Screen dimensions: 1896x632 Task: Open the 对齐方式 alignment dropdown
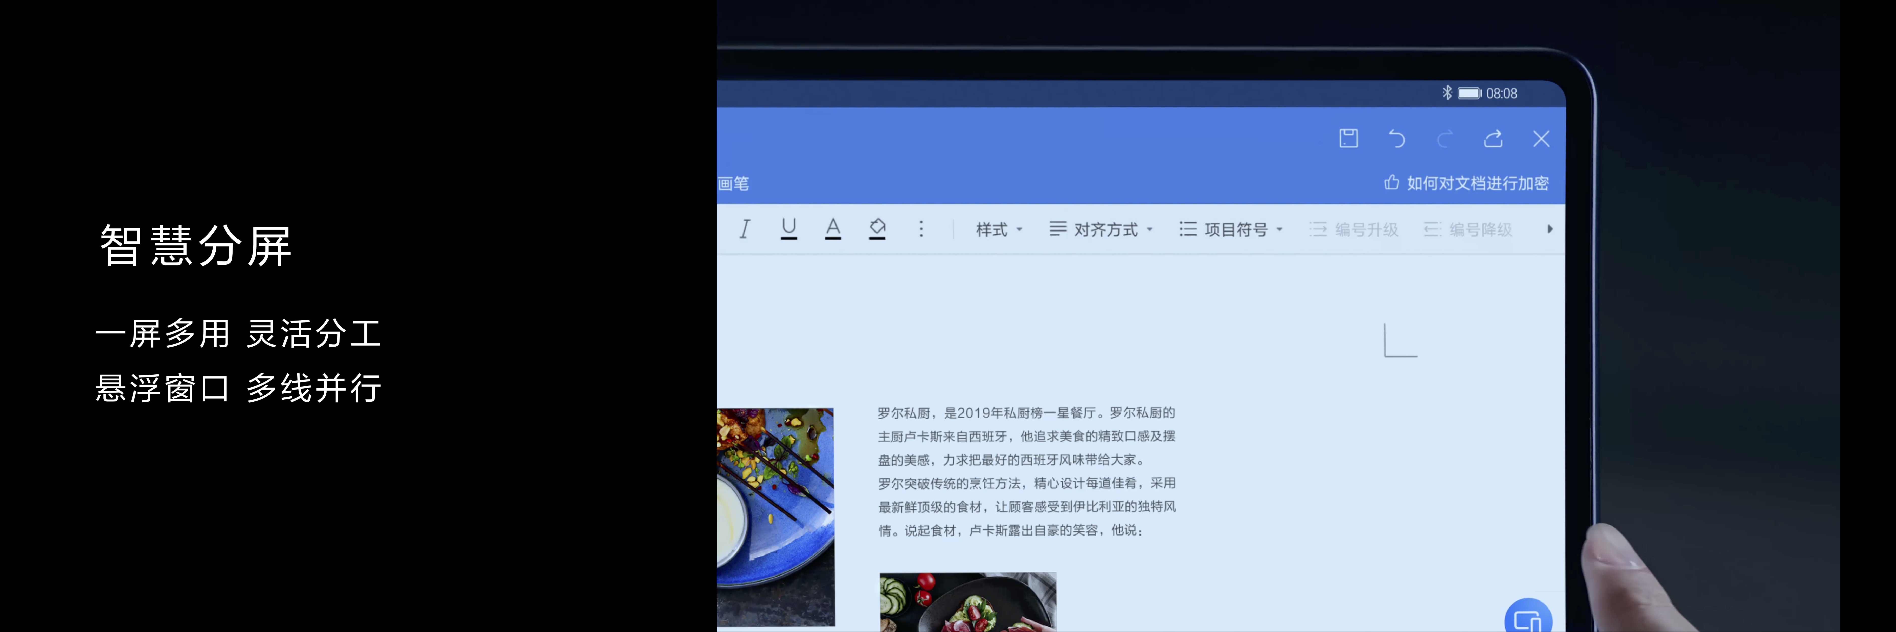pos(1101,230)
